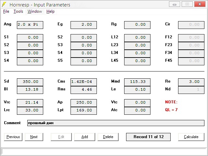Select the L23 input field
Viewport: 208px width, 156px height.
click(x=137, y=46)
